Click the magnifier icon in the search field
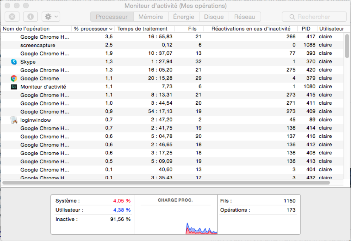 coord(292,17)
